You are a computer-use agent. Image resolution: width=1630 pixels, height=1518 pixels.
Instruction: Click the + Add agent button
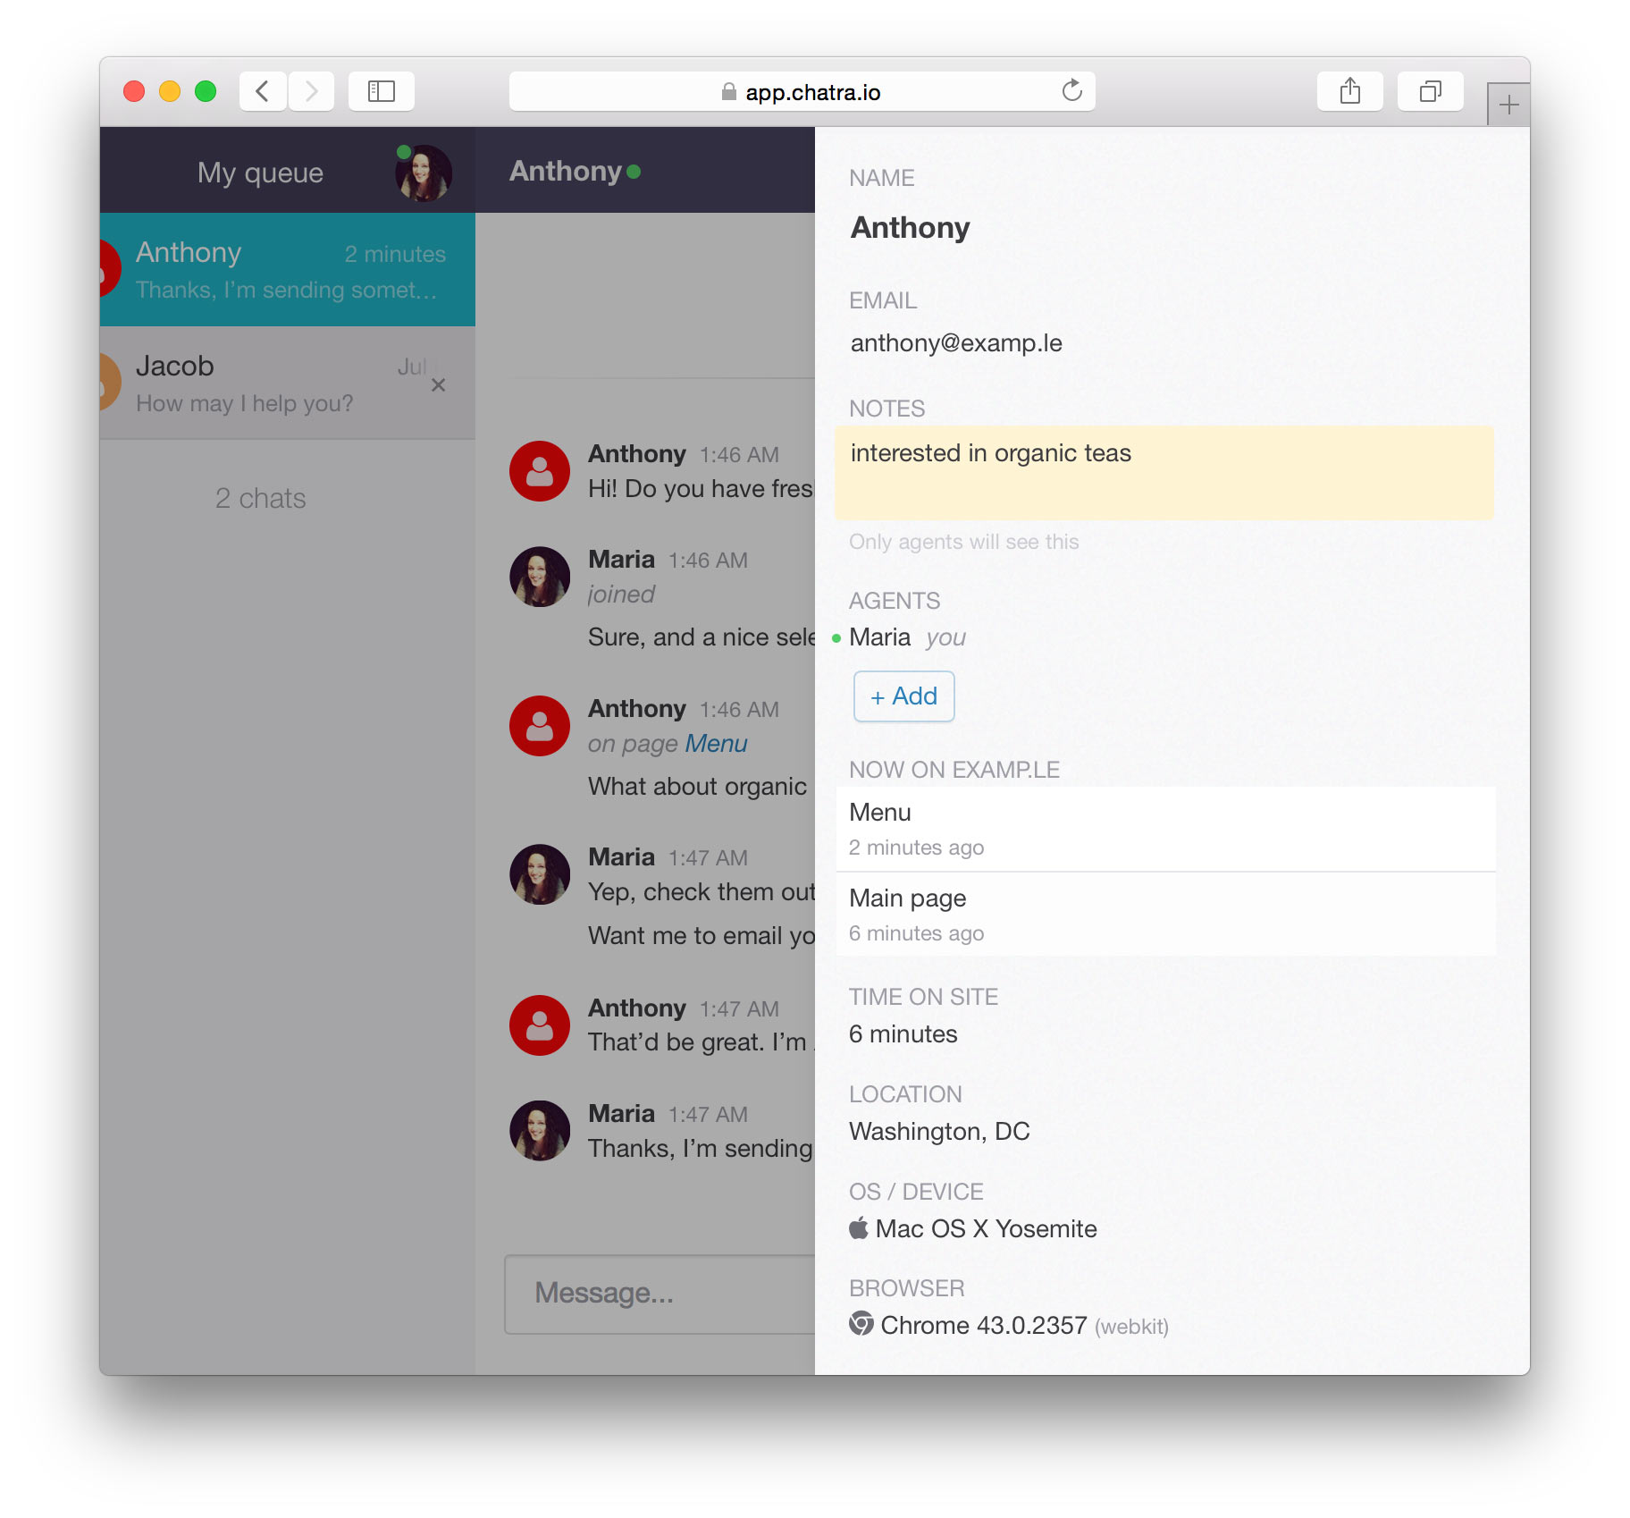pyautogui.click(x=903, y=696)
